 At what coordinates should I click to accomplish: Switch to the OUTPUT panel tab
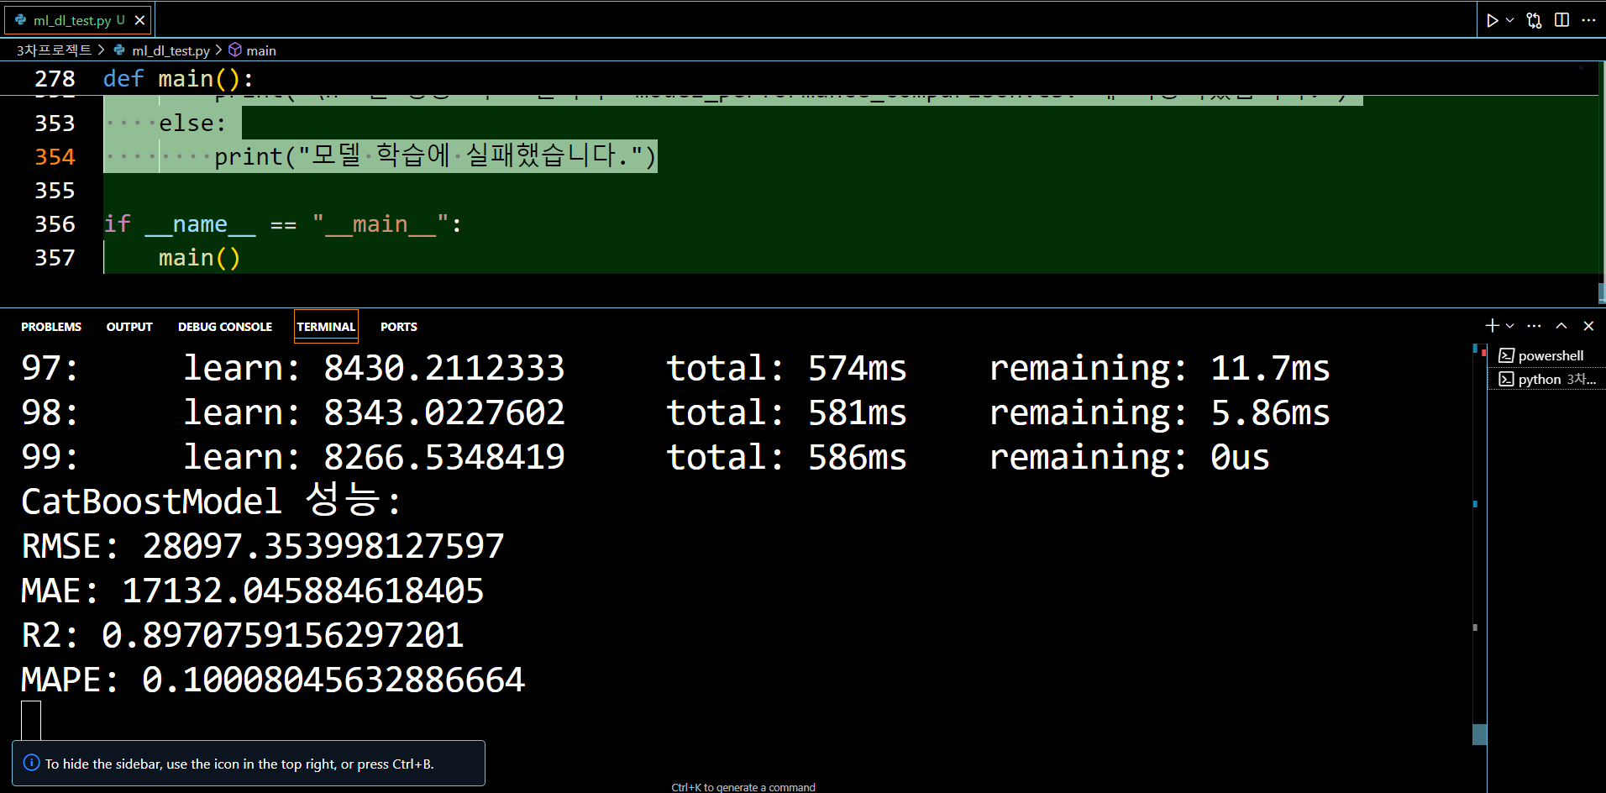[x=129, y=327]
